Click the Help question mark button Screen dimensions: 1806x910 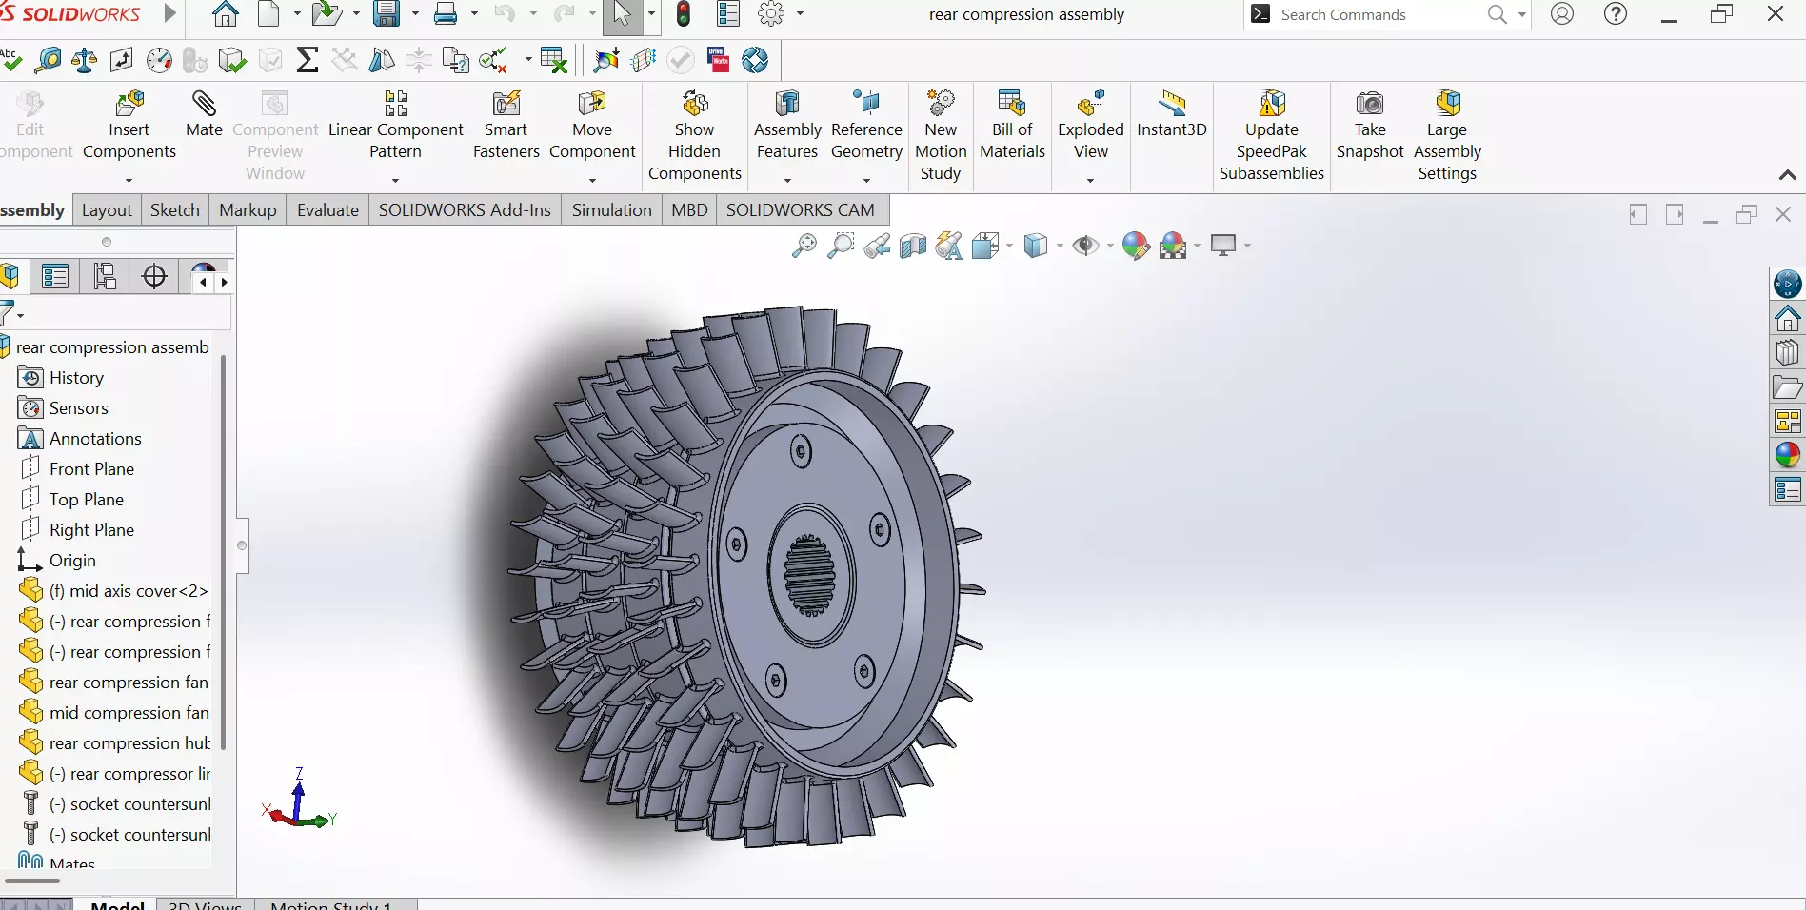click(1616, 14)
